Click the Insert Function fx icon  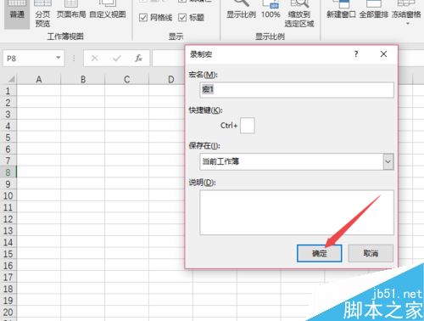click(138, 59)
